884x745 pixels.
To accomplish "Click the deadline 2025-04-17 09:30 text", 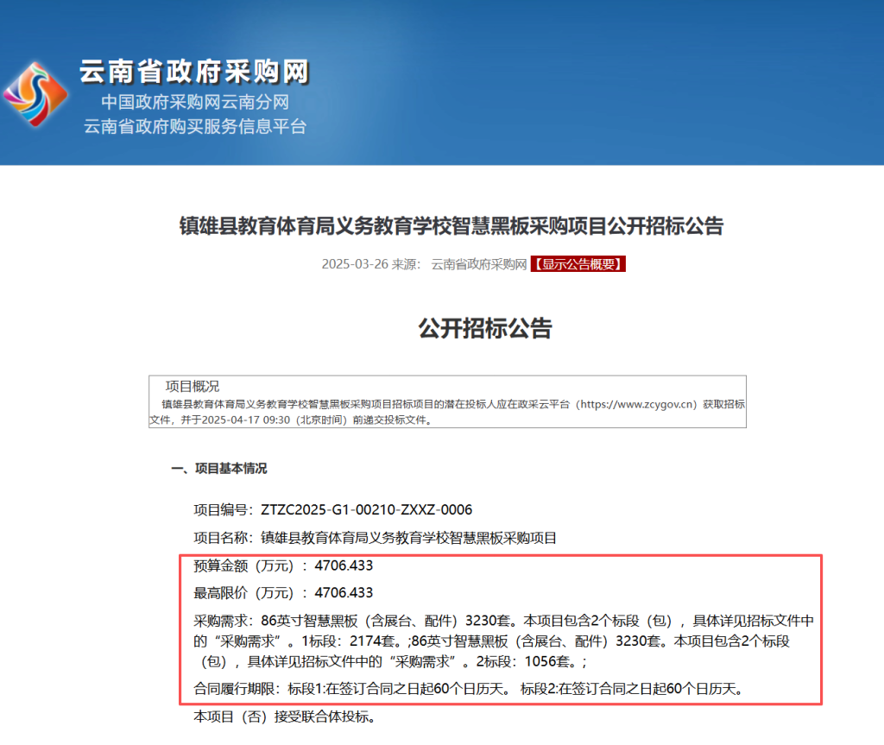I will (x=246, y=420).
